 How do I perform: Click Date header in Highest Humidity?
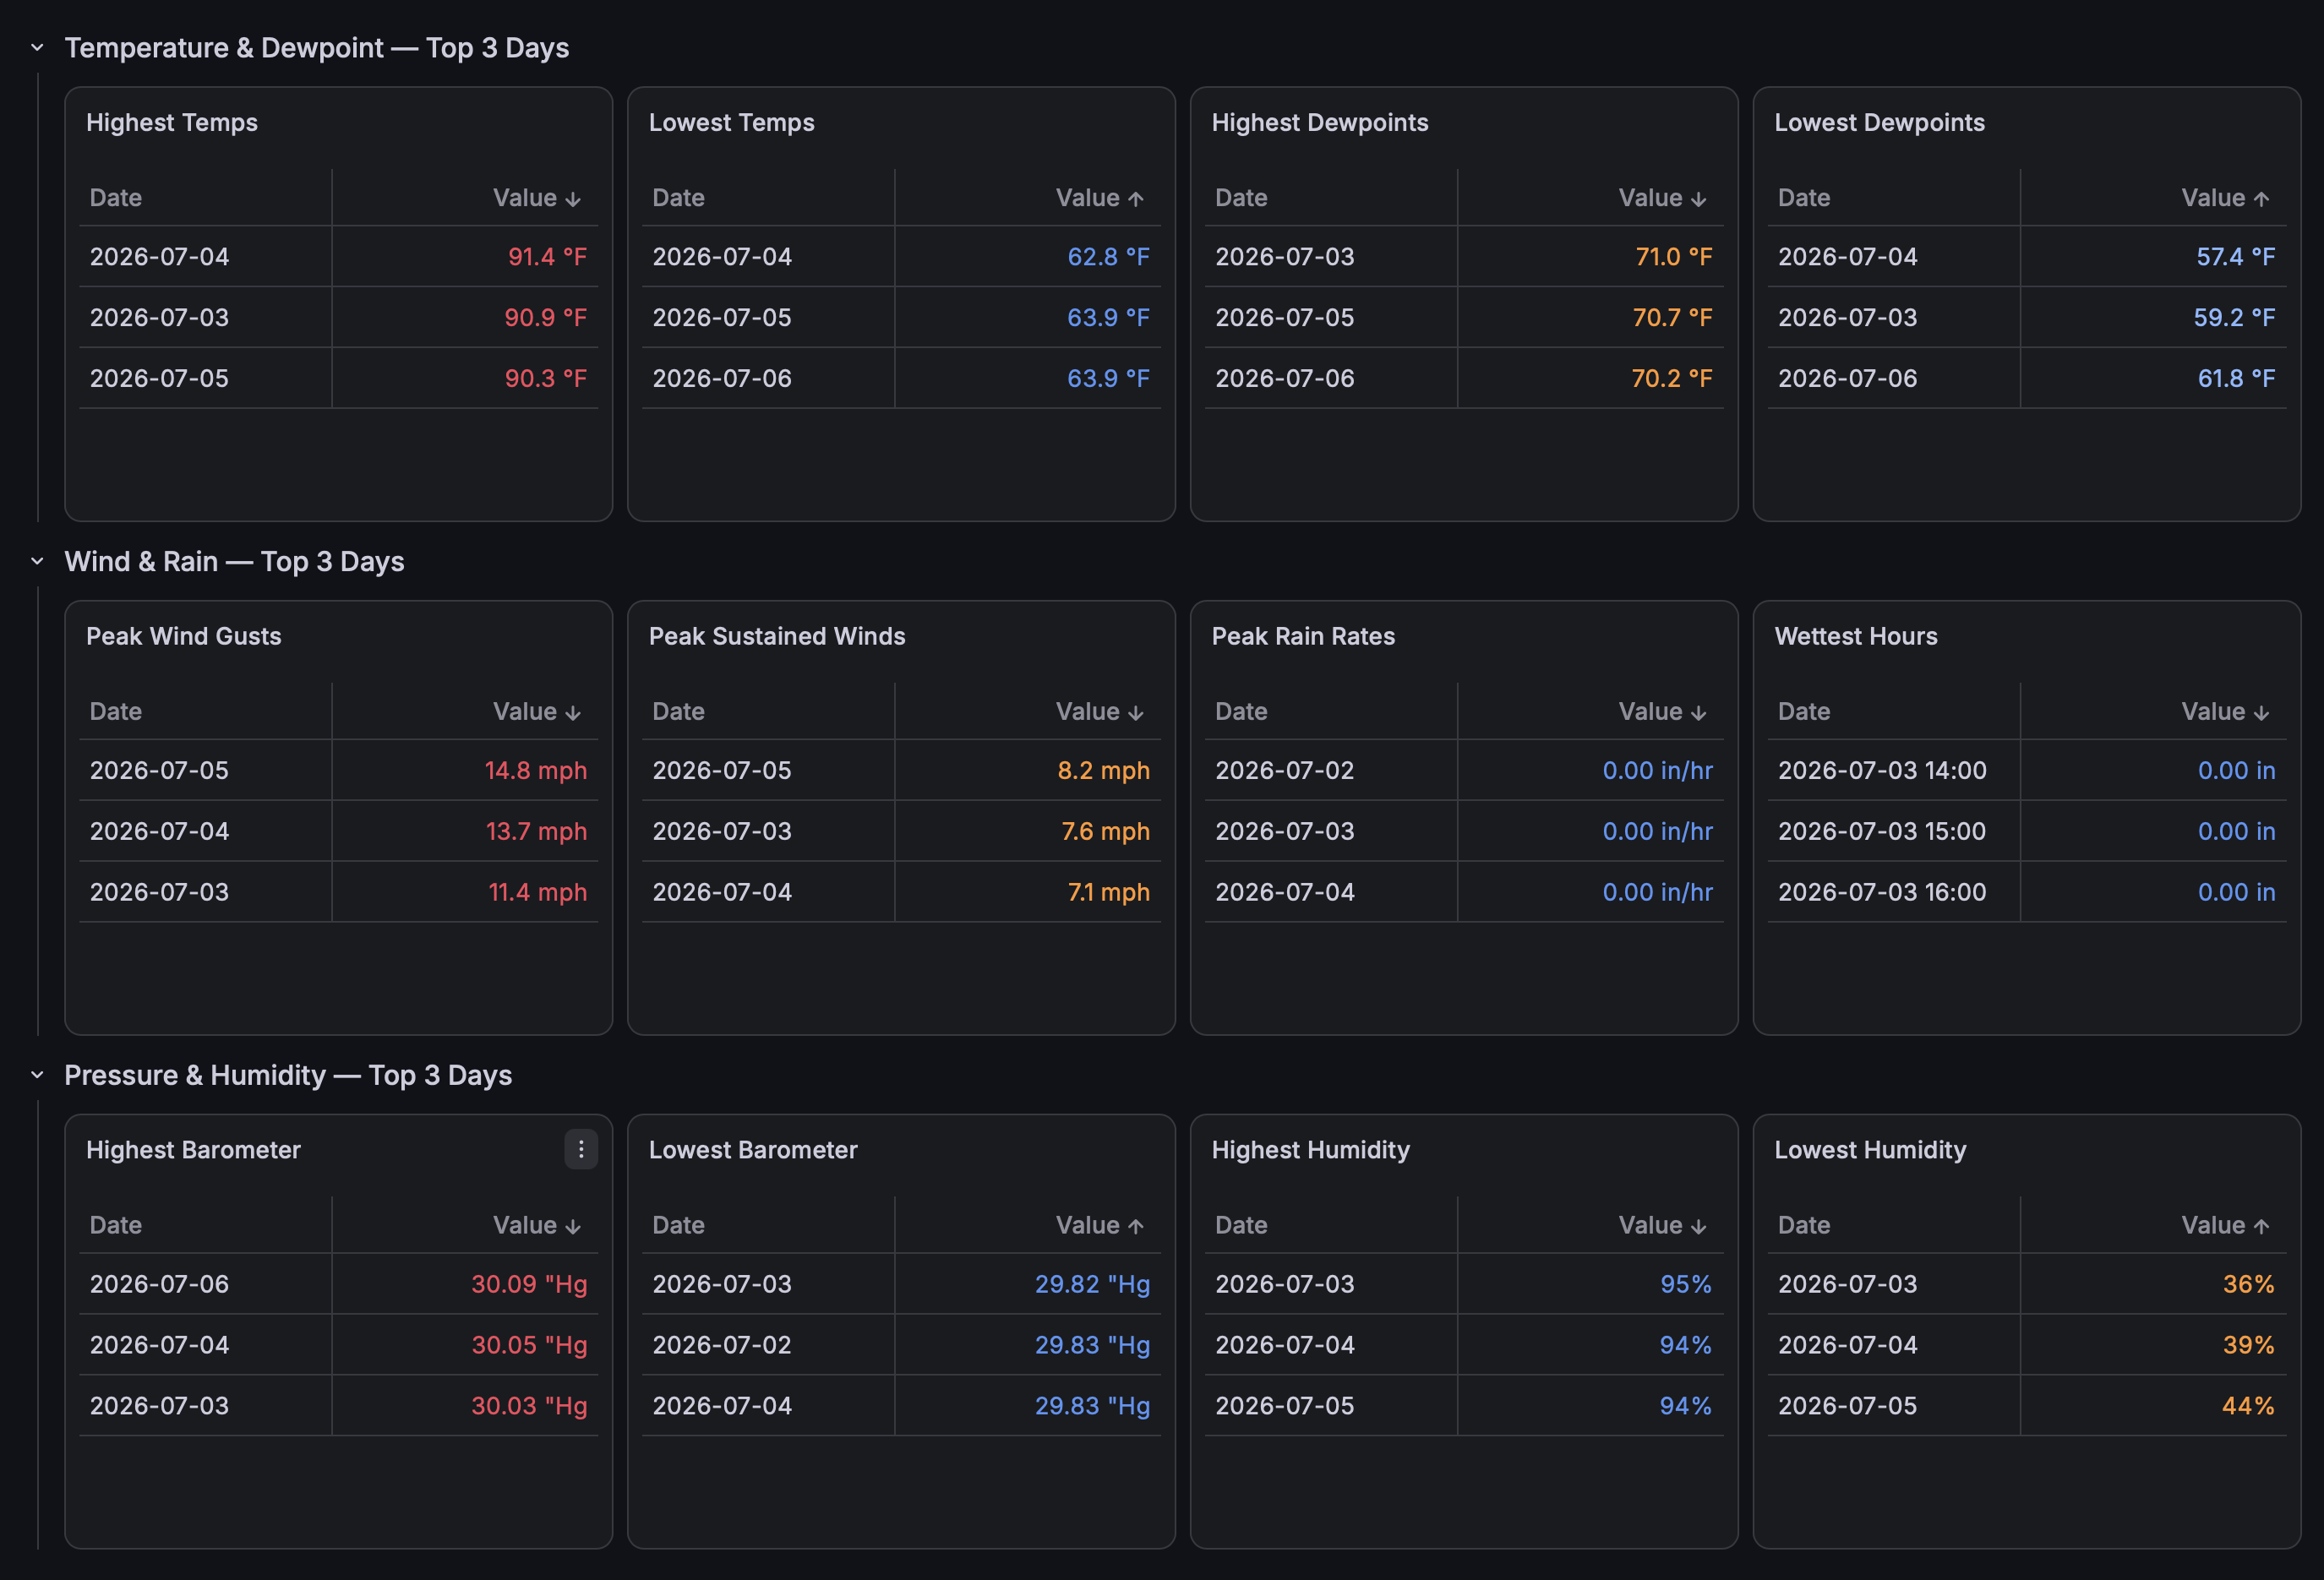(1242, 1225)
